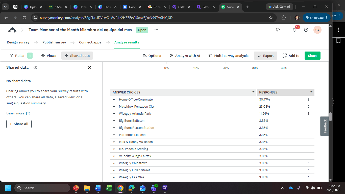345x194 pixels.
Task: Click the Windows taskbar Search box
Action: click(42, 188)
